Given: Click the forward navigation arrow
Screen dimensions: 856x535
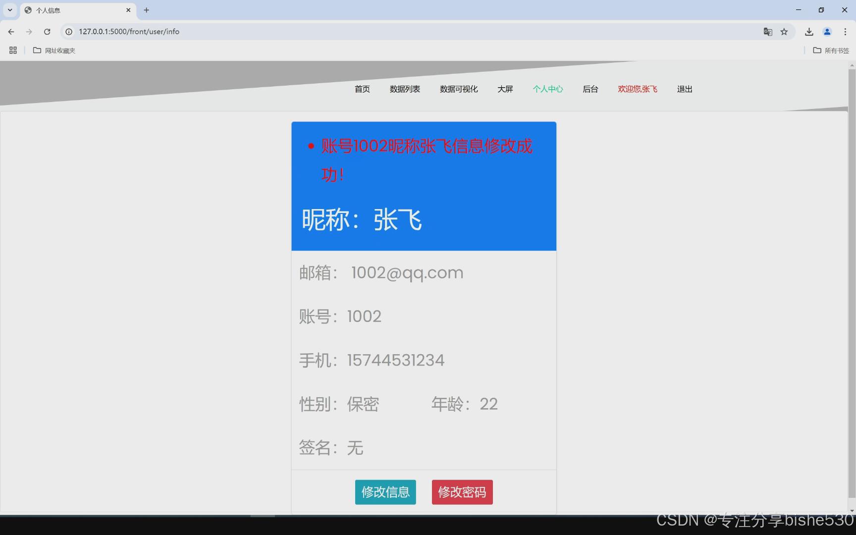Looking at the screenshot, I should (x=29, y=31).
